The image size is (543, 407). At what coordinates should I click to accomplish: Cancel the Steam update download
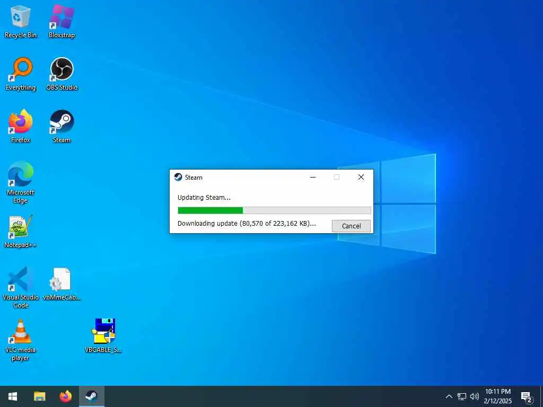click(x=351, y=226)
